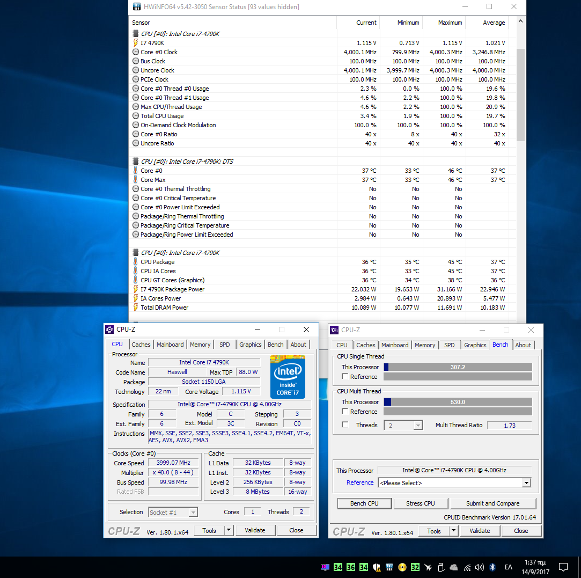
Task: Click the Tools dropdown arrow in the left CPU-Z window
Action: click(229, 530)
